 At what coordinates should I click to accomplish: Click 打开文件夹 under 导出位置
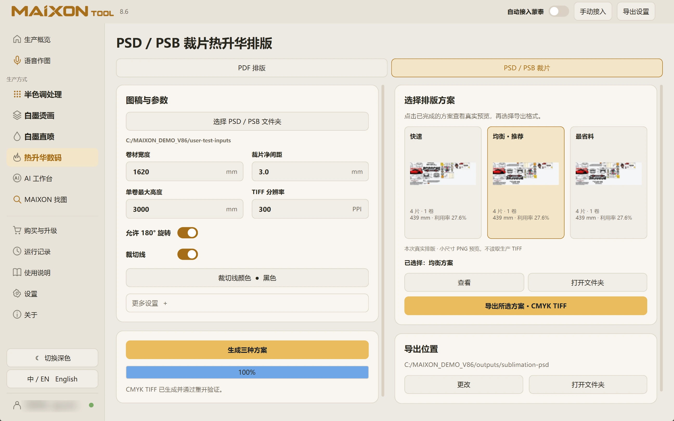pos(588,384)
